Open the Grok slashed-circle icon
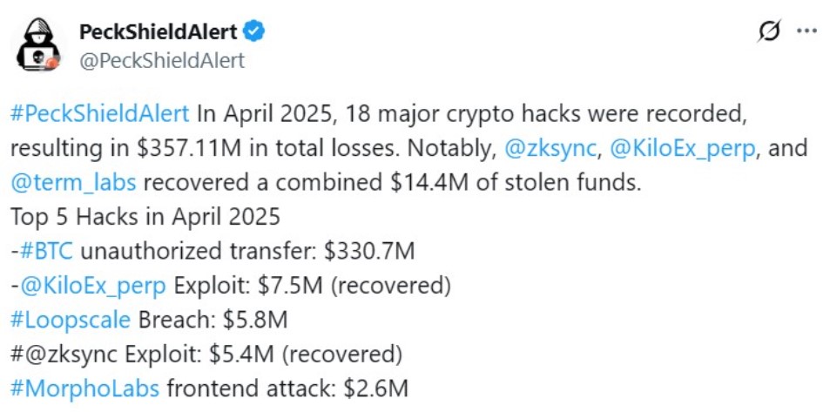Viewport: 823px width, 412px height. [769, 32]
